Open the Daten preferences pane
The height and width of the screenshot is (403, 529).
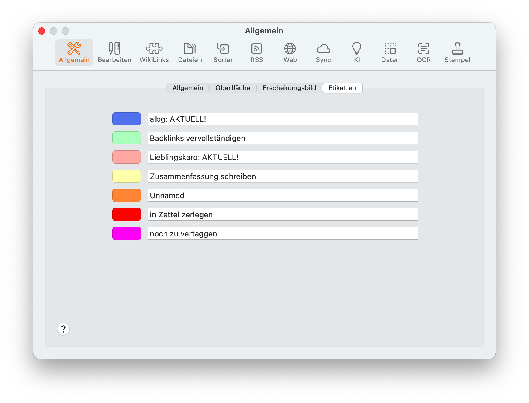click(390, 53)
